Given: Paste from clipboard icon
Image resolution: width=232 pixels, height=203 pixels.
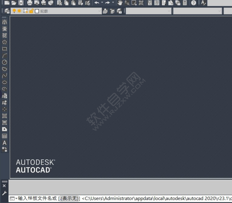Looking at the screenshot, I should [73, 3].
